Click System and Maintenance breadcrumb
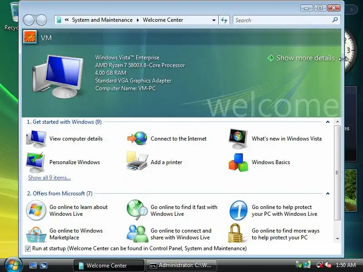 point(103,20)
